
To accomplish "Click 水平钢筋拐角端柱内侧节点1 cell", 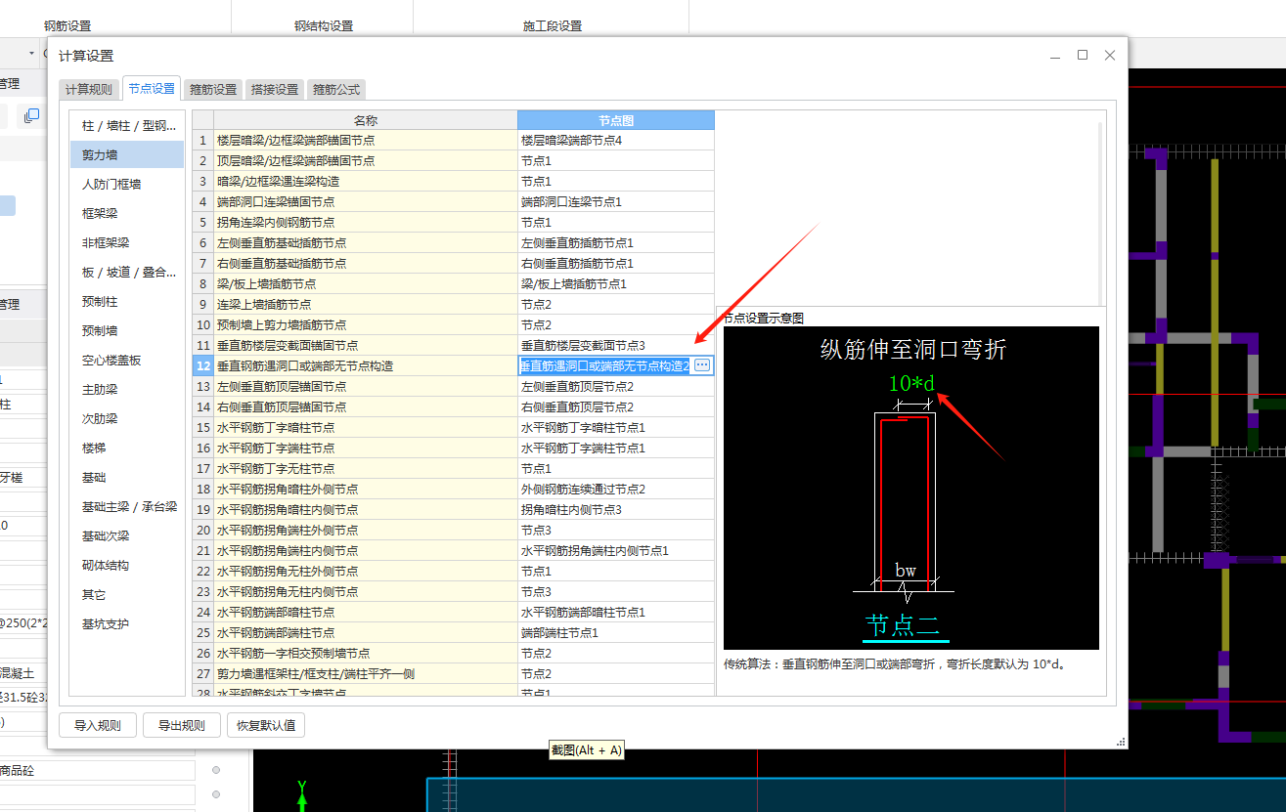I will pyautogui.click(x=616, y=551).
